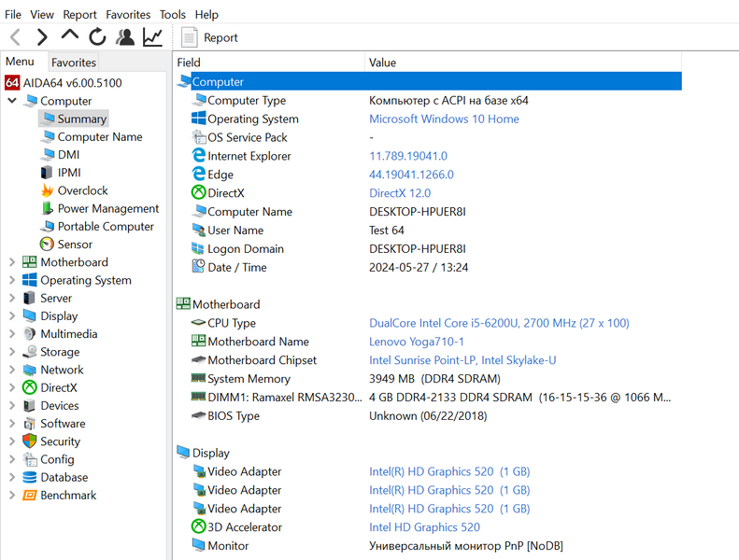This screenshot has height=560, width=739.
Task: Click the Server tower icon
Action: coord(29,298)
